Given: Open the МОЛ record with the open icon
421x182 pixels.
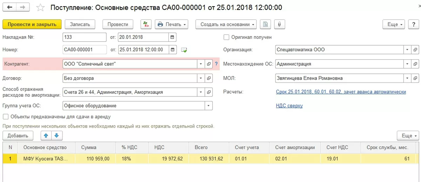Looking at the screenshot, I should [x=415, y=78].
